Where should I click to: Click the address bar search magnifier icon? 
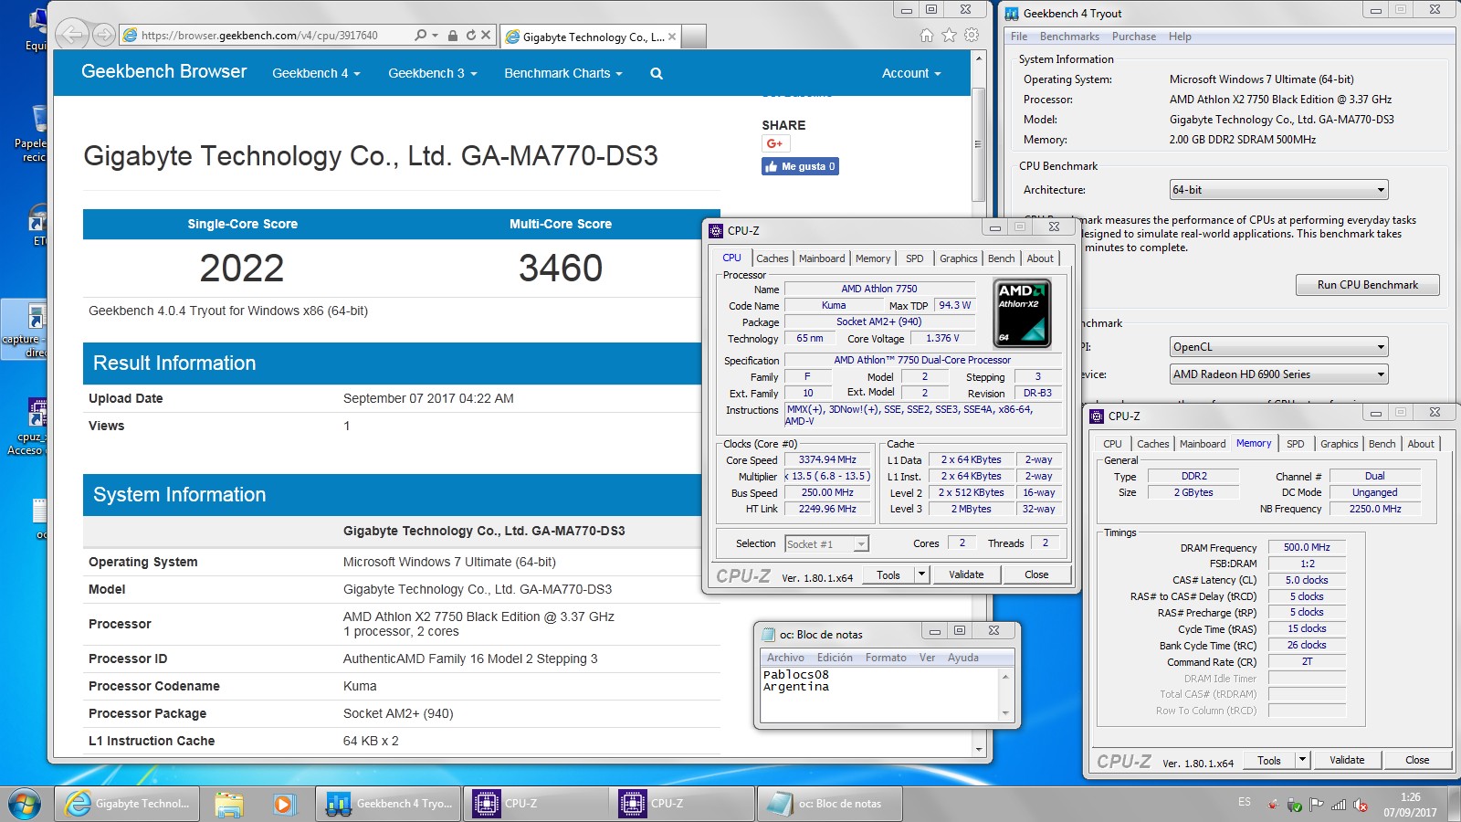click(x=420, y=36)
